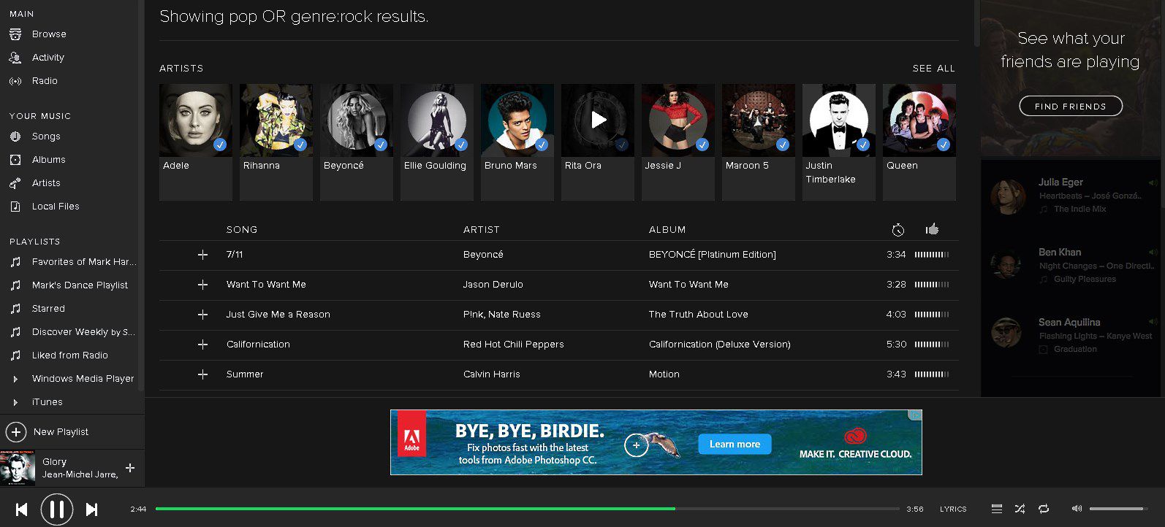The image size is (1165, 527).
Task: Mute with the volume speaker icon
Action: pyautogui.click(x=1077, y=509)
